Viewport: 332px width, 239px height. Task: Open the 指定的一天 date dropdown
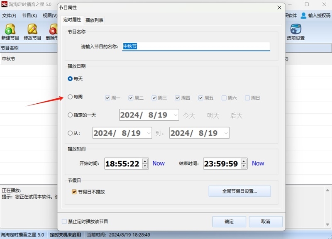(176, 115)
